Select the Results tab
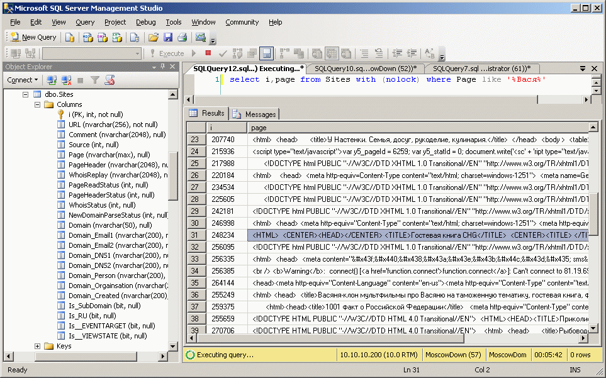The image size is (606, 378). click(207, 113)
